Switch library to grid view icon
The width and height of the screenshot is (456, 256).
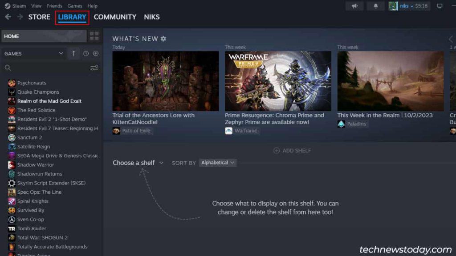point(94,36)
